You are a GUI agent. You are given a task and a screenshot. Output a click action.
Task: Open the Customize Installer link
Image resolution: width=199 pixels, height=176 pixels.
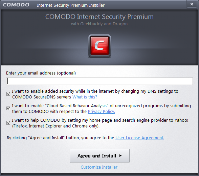99,167
